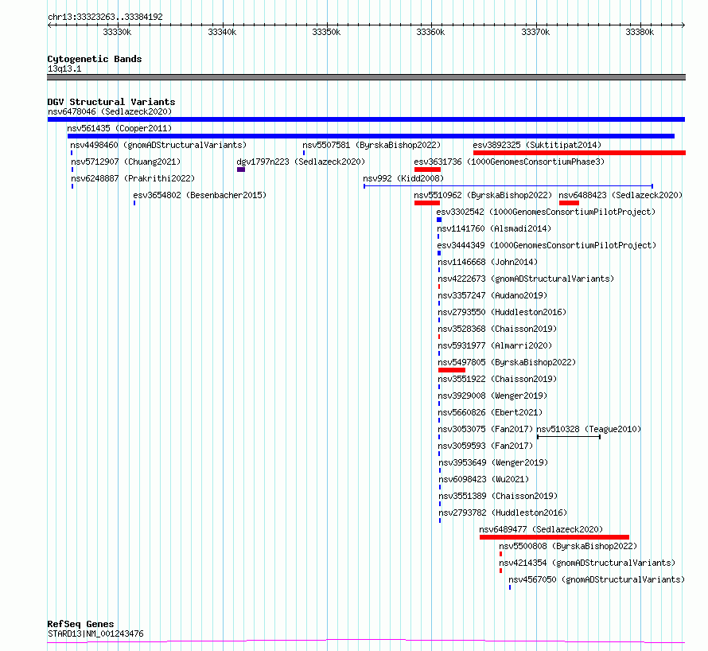Click the 33330k ruler tick label
The width and height of the screenshot is (708, 651).
coord(118,32)
